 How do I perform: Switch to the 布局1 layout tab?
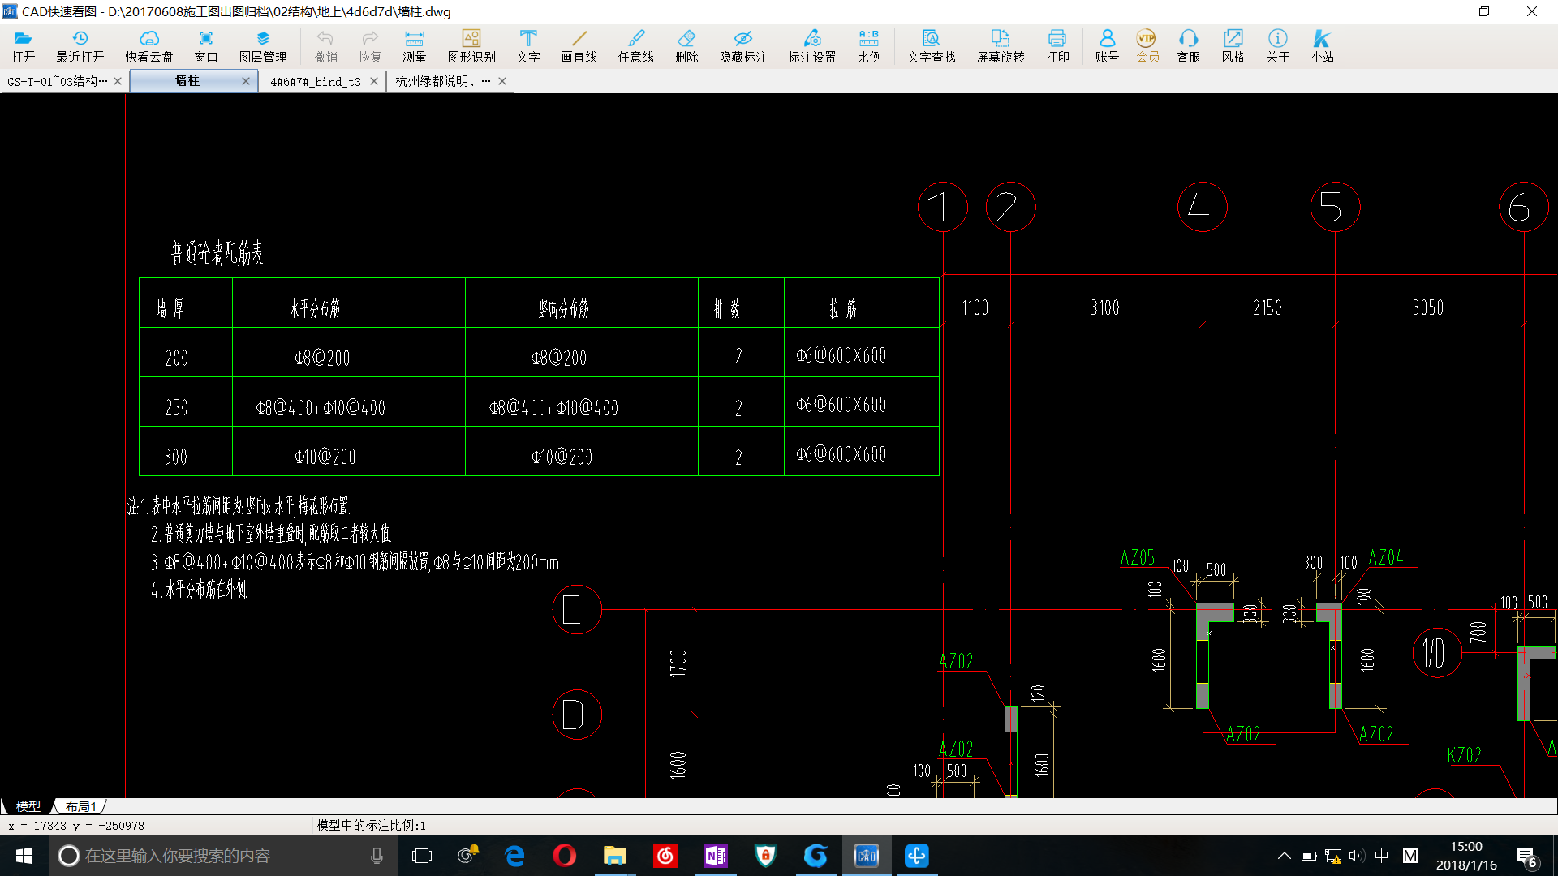(81, 806)
